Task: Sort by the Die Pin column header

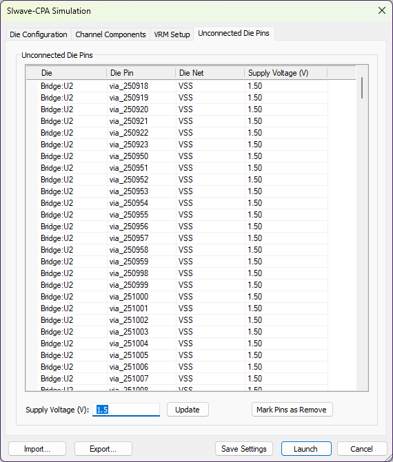Action: tap(141, 73)
